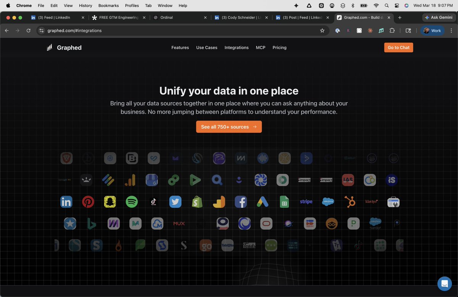The height and width of the screenshot is (297, 458).
Task: Select the Google My Business storefront icon
Action: coord(152,180)
